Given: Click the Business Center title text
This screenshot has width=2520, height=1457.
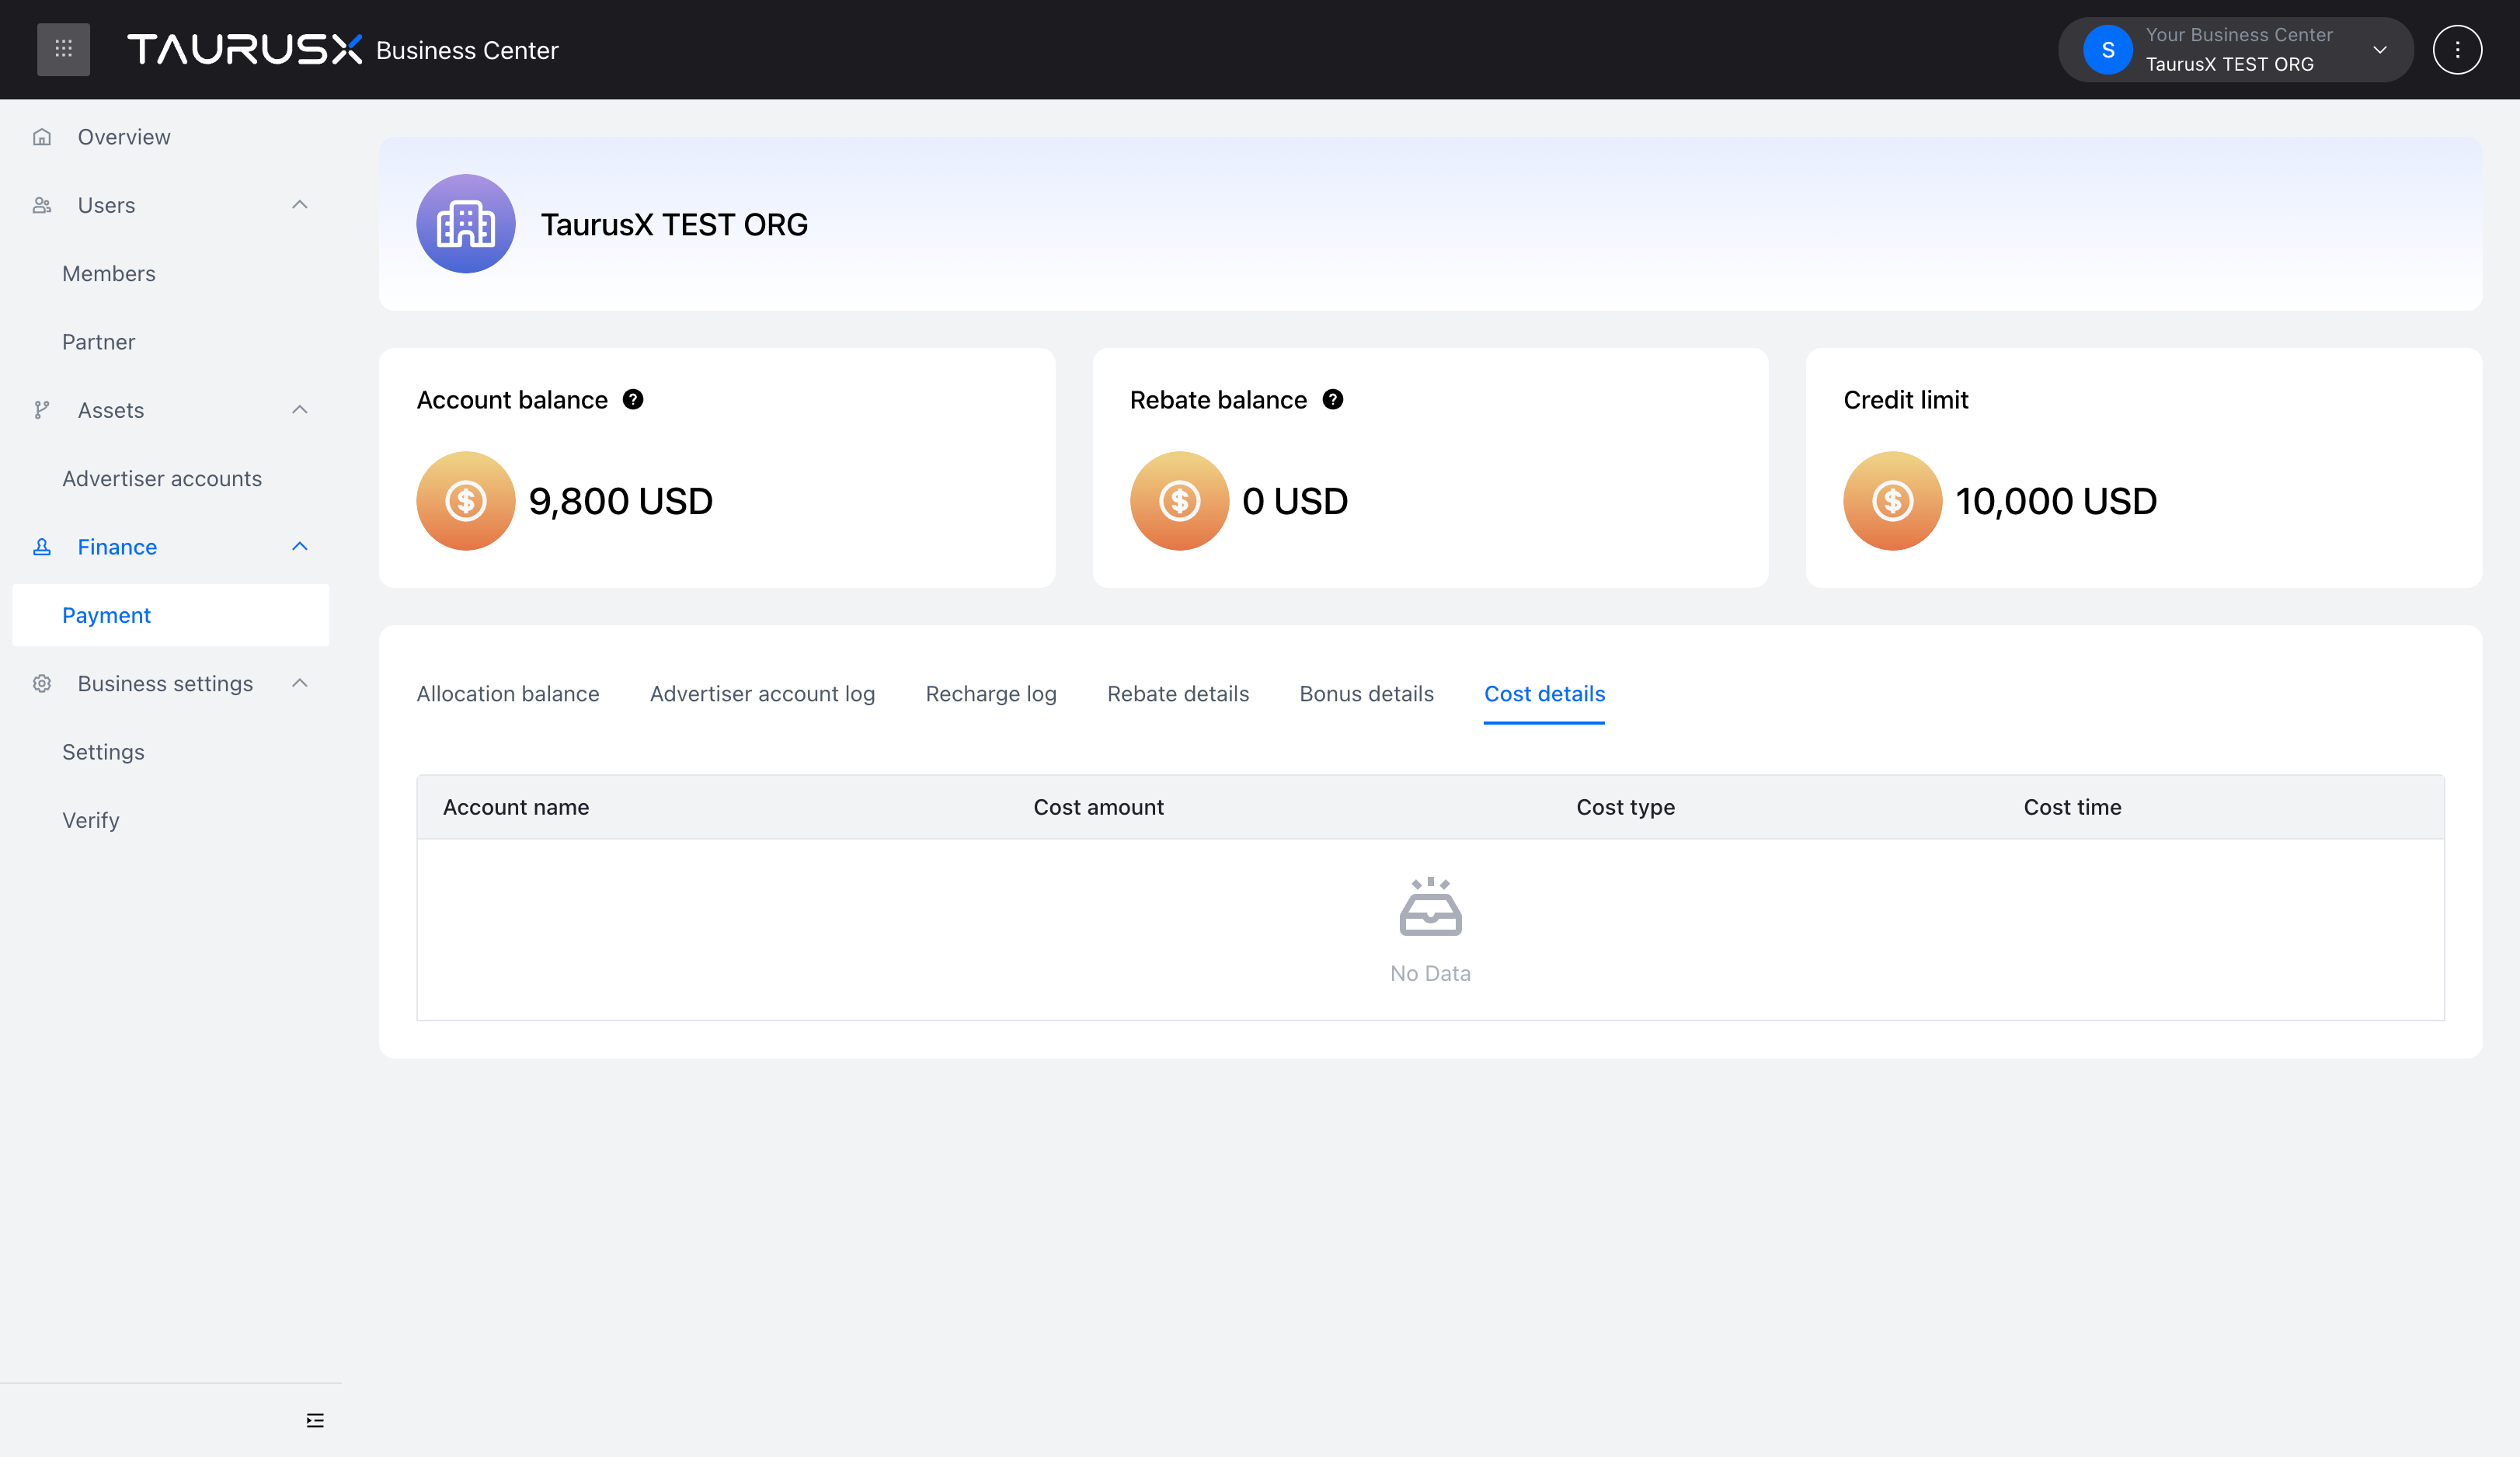Looking at the screenshot, I should pos(467,50).
